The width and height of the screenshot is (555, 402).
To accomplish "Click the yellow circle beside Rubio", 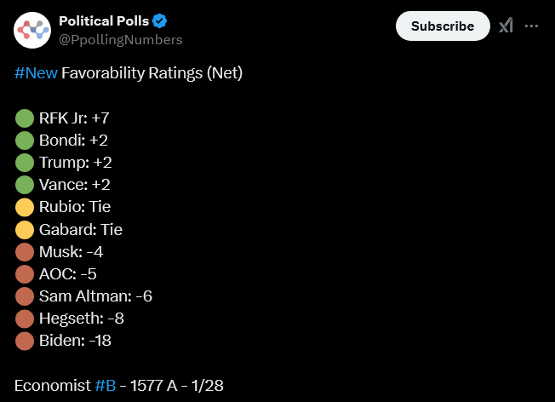I will tap(25, 207).
